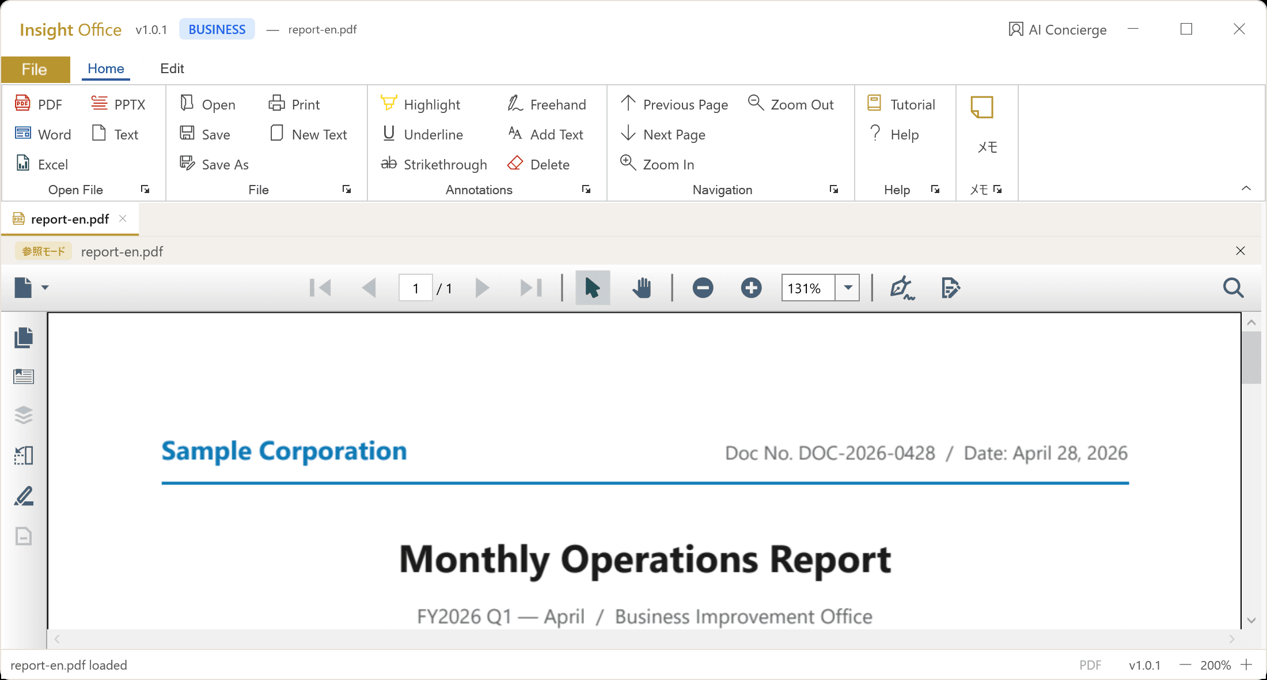Toggle the 参照モード reference mode badge
The height and width of the screenshot is (680, 1267).
[x=44, y=251]
